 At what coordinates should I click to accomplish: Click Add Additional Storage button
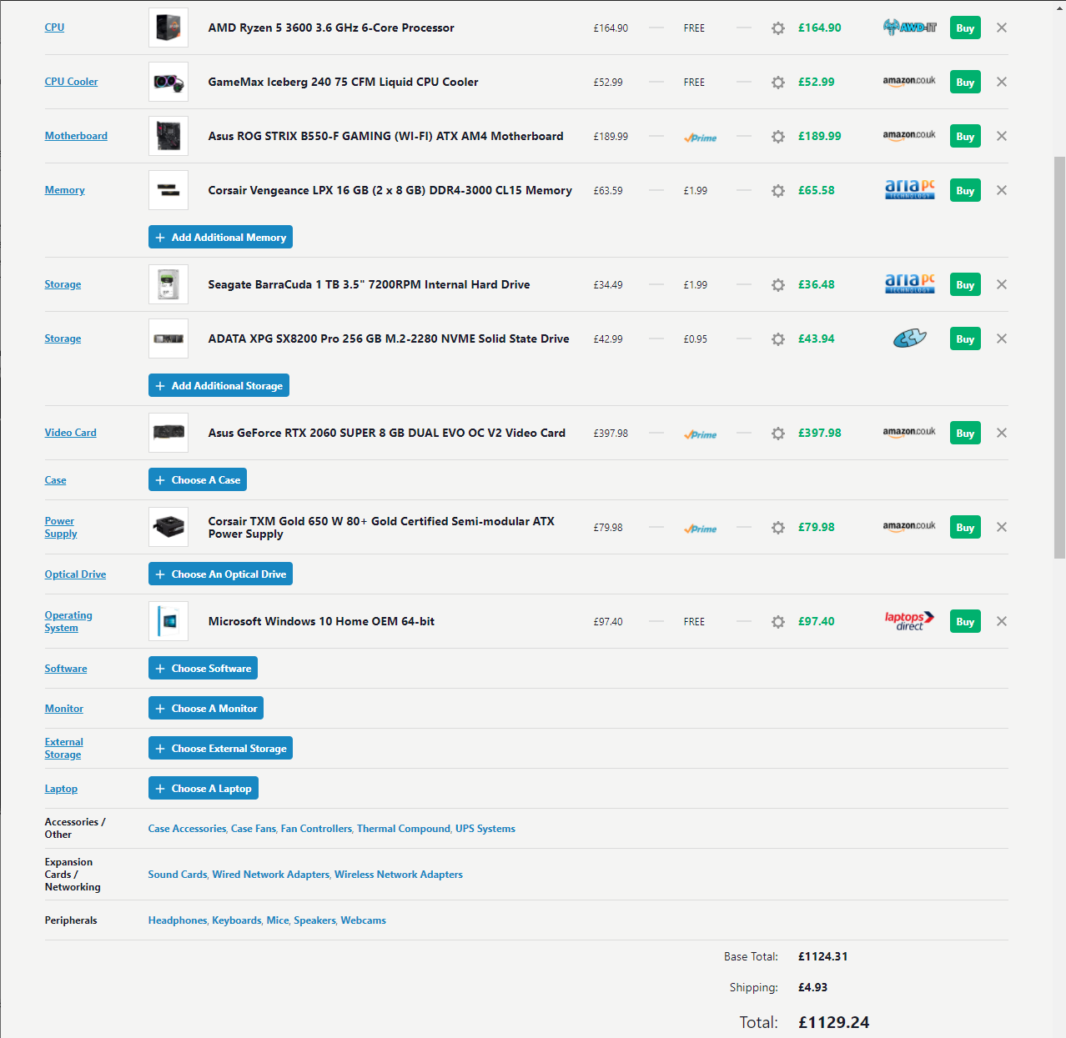coord(219,385)
